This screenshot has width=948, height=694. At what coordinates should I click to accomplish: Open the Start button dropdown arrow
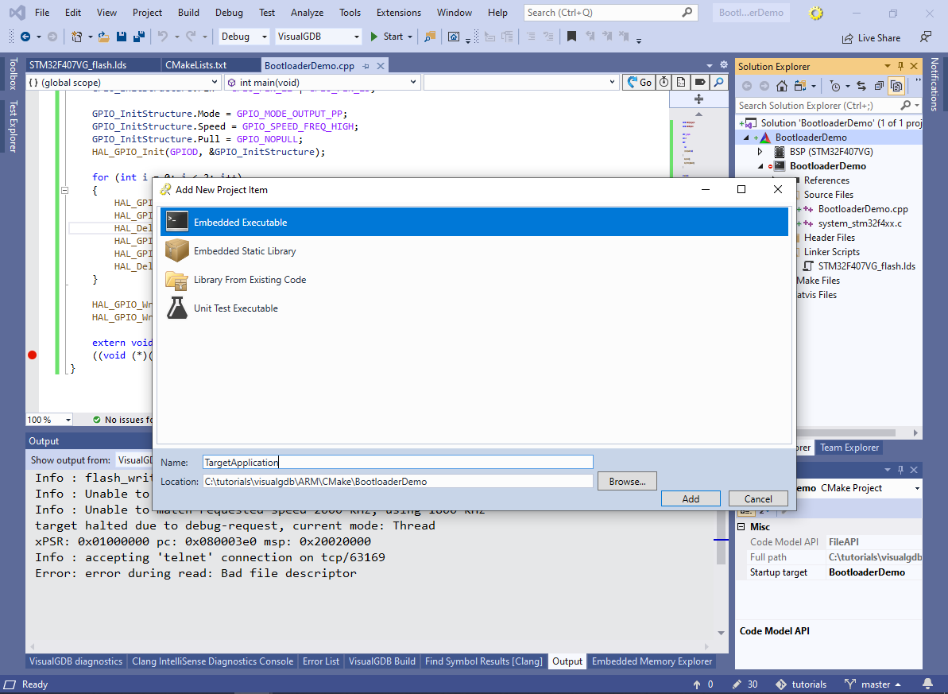(410, 37)
